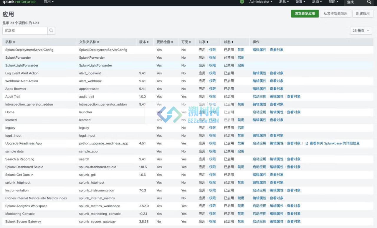Image resolution: width=377 pixels, height=228 pixels.
Task: Click into the 过滤器 filter field
Action: click(25, 30)
